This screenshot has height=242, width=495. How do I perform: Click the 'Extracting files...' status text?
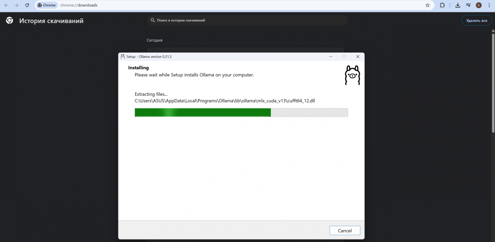[151, 94]
